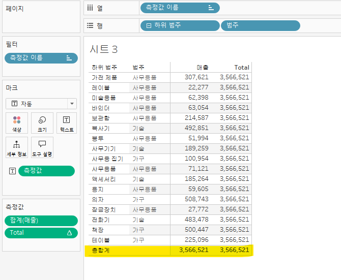Click the 페이지 shelf header
The width and height of the screenshot is (341, 280).
coord(15,9)
